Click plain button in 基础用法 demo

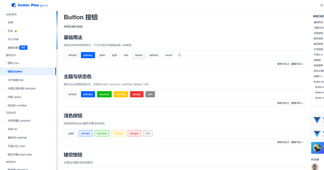[x=102, y=55]
